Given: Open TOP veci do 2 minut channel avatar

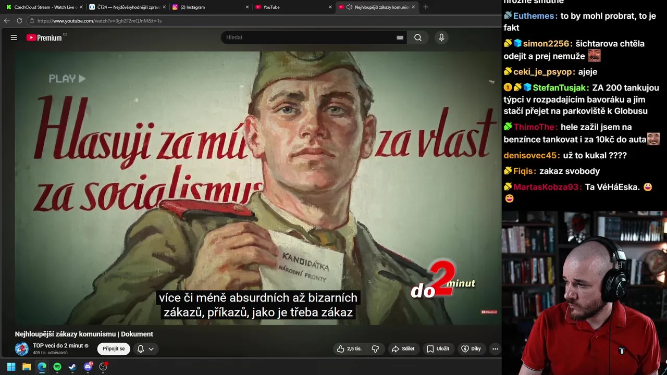Looking at the screenshot, I should [22, 349].
